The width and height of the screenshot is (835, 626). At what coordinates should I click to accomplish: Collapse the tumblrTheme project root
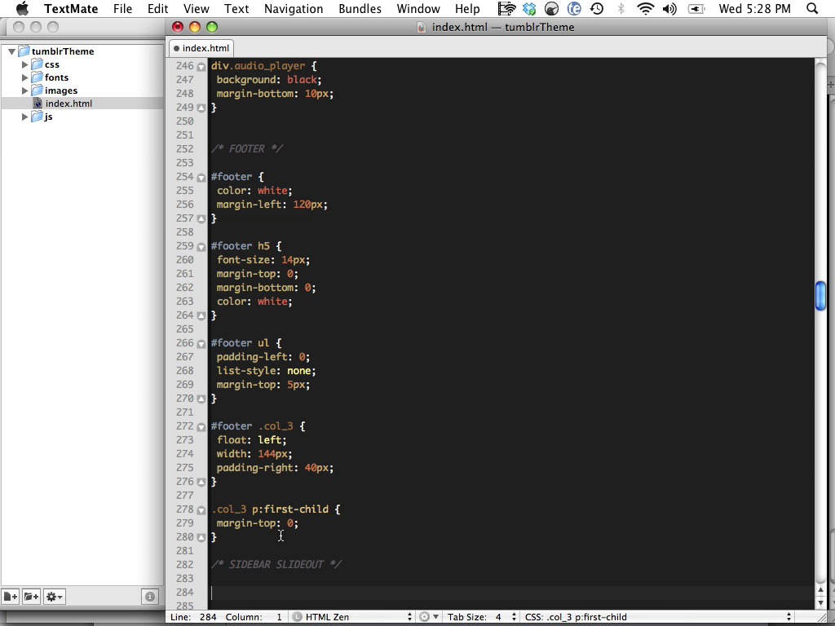(11, 51)
